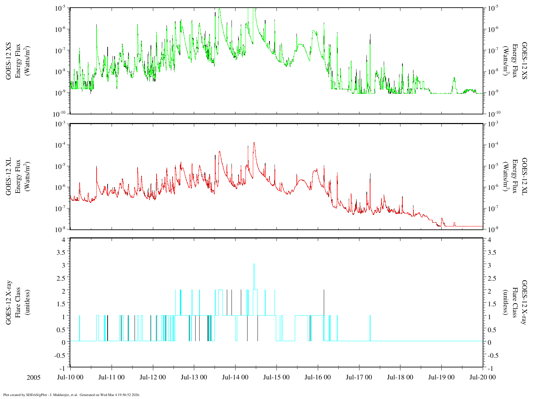The image size is (533, 399).
Task: Click the Jul-16 00 date label
Action: click(318, 377)
